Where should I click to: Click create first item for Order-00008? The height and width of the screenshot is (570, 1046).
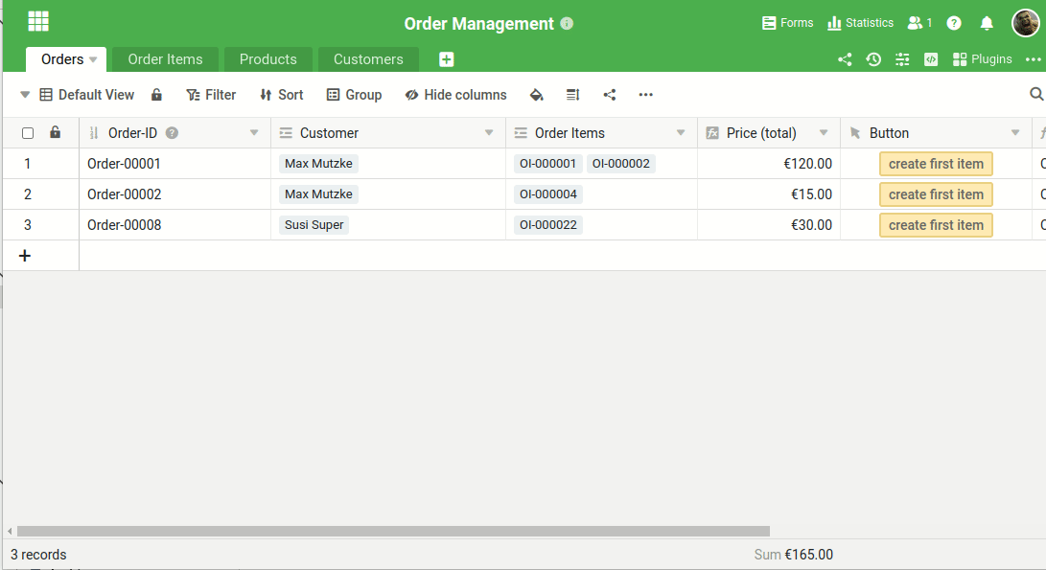935,225
